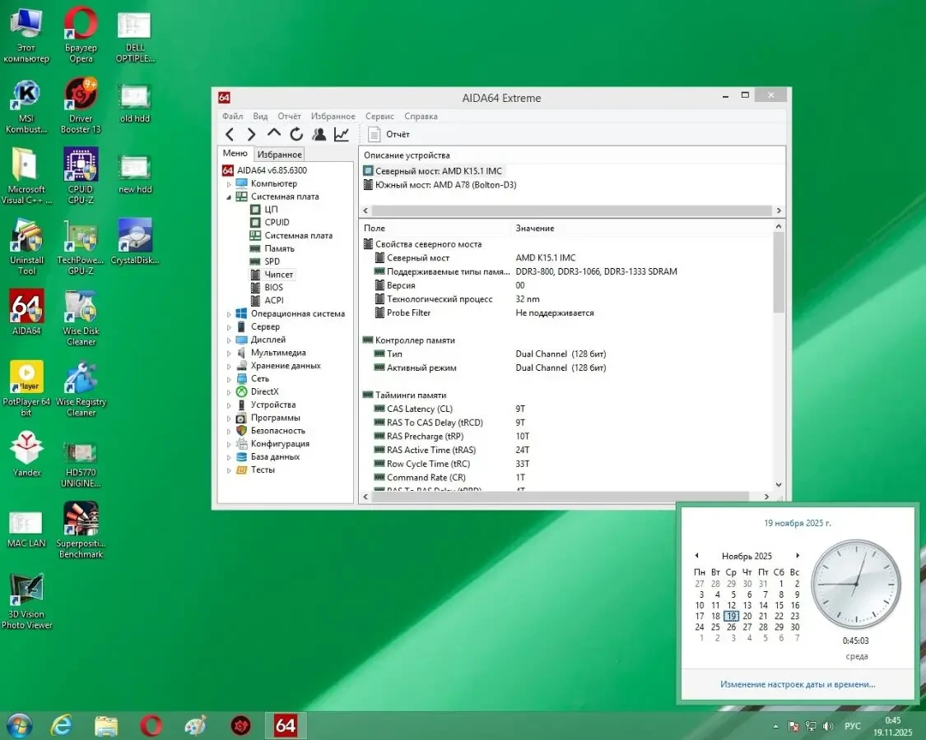Open the user profile icon in toolbar
926x740 pixels.
coord(319,135)
